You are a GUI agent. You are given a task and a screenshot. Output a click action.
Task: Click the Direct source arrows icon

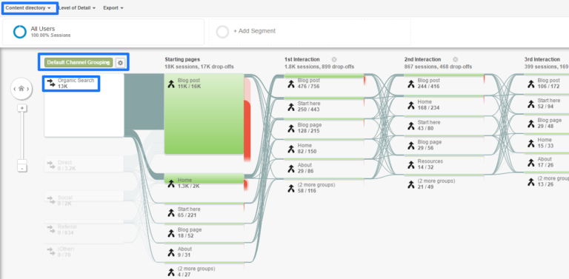point(50,165)
